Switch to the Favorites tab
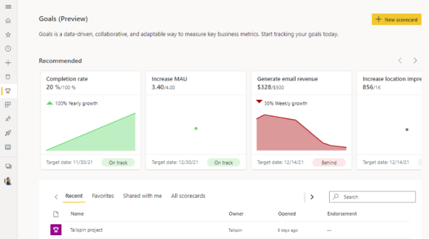Image resolution: width=429 pixels, height=239 pixels. click(x=103, y=195)
